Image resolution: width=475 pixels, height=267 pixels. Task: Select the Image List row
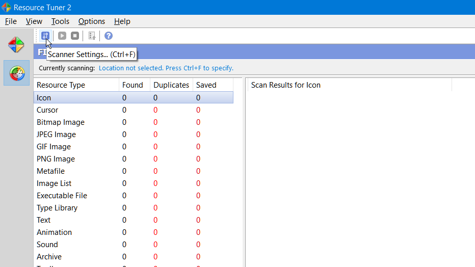click(x=134, y=183)
